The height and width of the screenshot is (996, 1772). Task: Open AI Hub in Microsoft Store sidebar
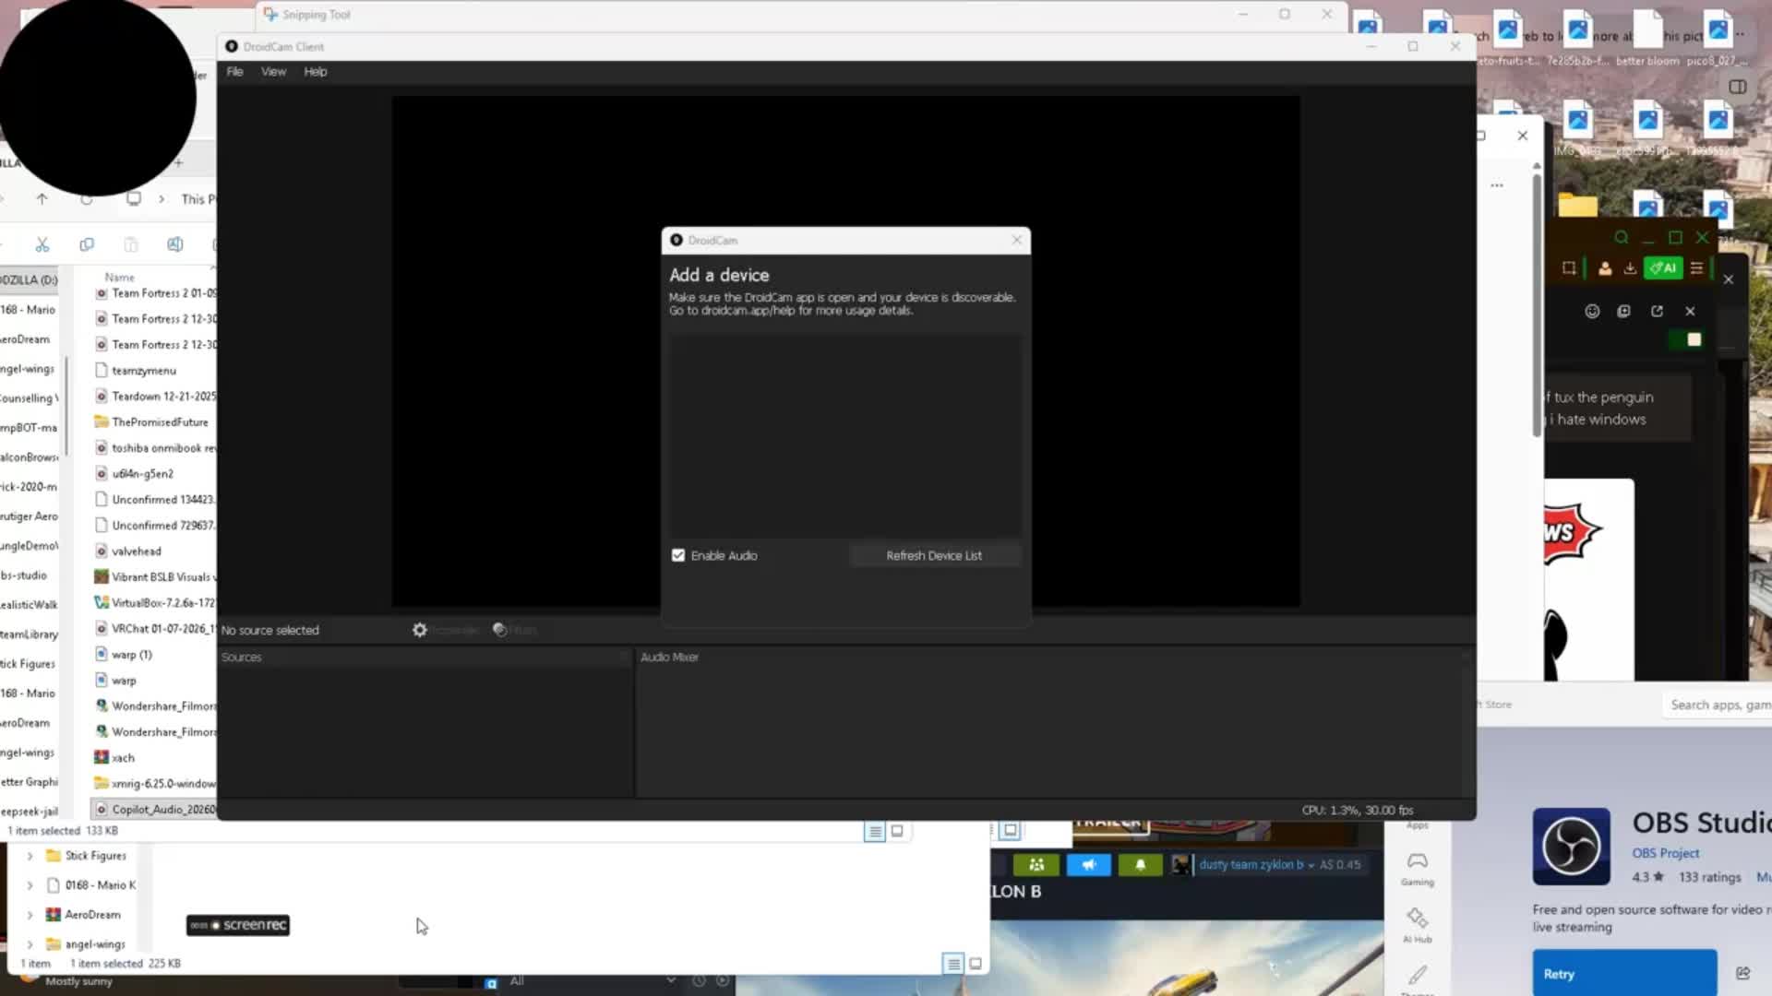click(1418, 924)
